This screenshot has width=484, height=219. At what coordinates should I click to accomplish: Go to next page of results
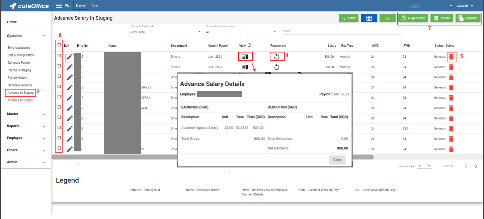476,166
